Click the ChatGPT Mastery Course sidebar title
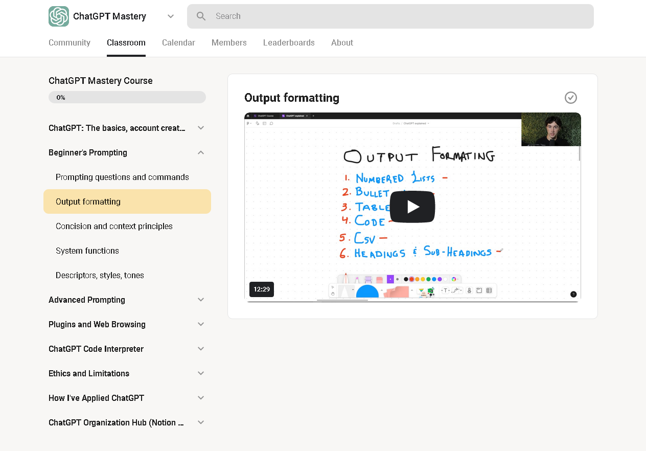Screen dimensions: 646x451 click(x=101, y=81)
